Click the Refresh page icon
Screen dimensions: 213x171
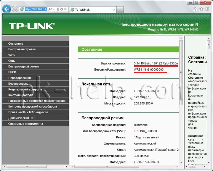62,9
